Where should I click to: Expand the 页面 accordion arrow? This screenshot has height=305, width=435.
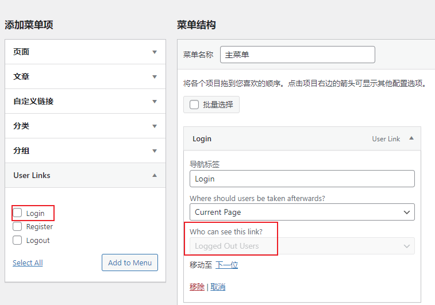point(154,52)
